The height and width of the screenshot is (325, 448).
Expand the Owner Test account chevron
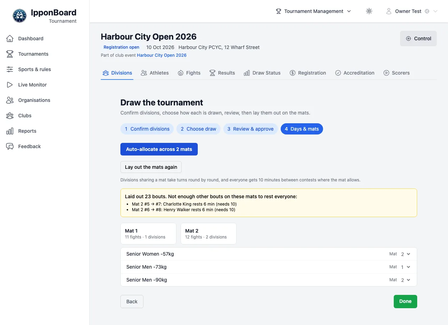pyautogui.click(x=435, y=11)
